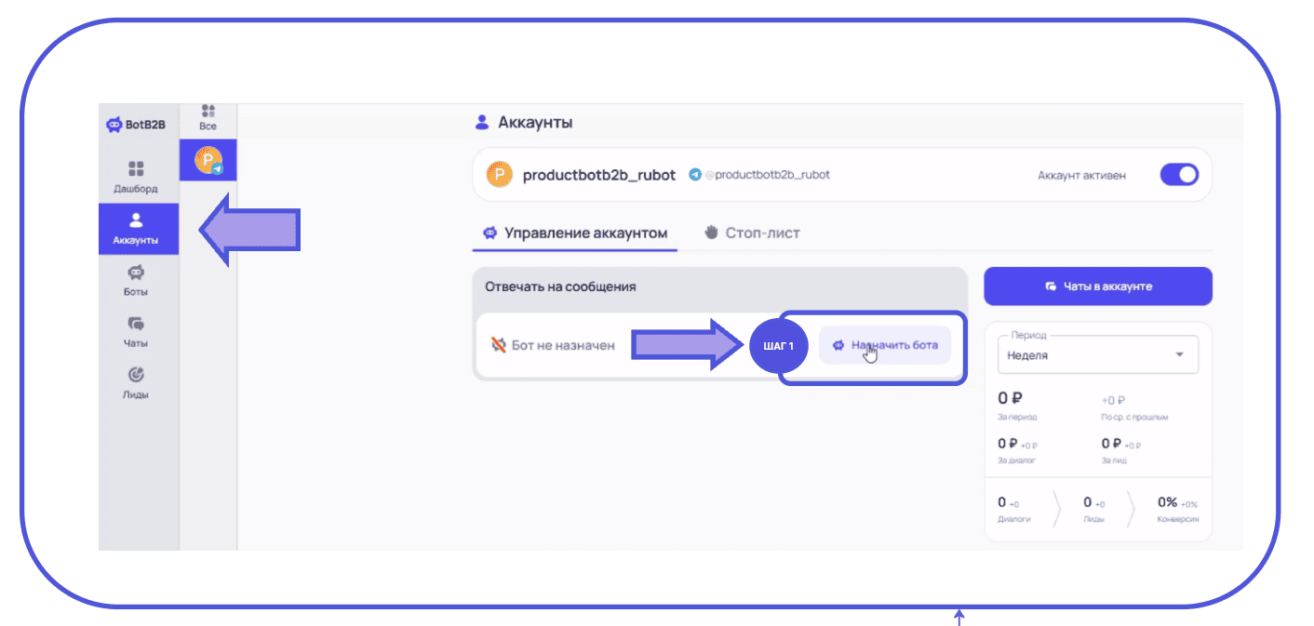The image size is (1314, 626).
Task: Switch to the Стоп-лист tab
Action: [x=752, y=233]
